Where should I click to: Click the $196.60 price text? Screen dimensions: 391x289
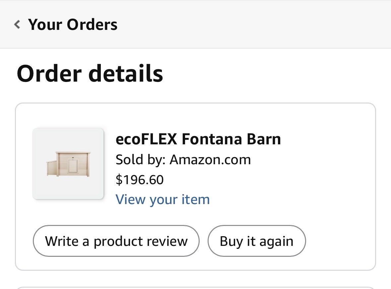click(140, 180)
